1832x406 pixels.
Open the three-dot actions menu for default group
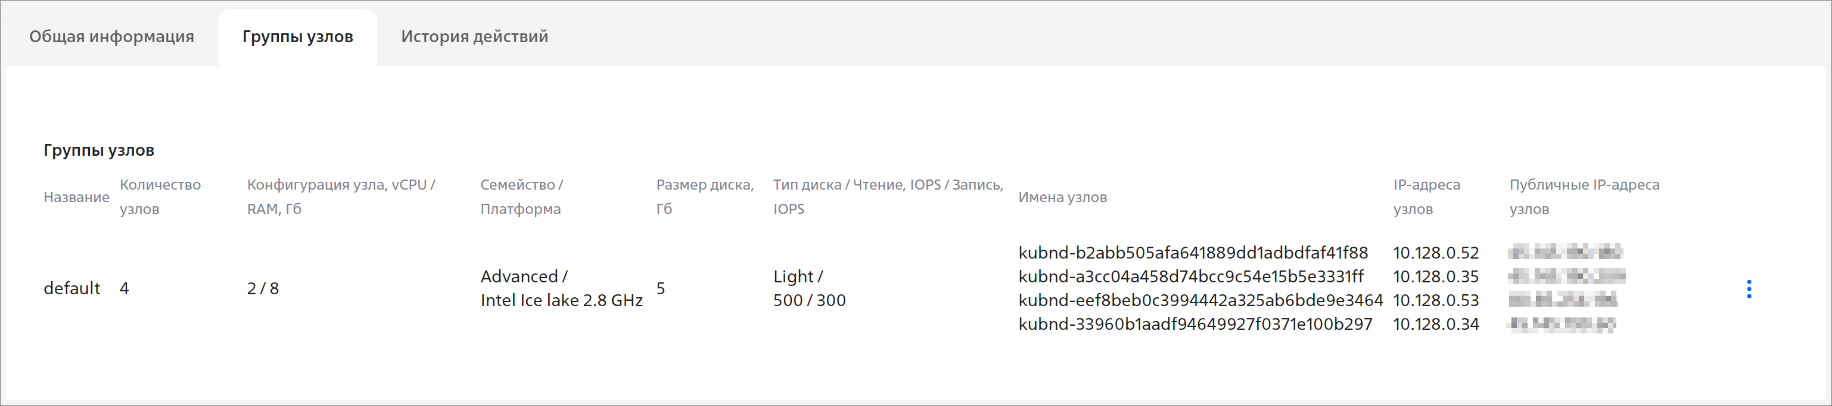coord(1749,288)
